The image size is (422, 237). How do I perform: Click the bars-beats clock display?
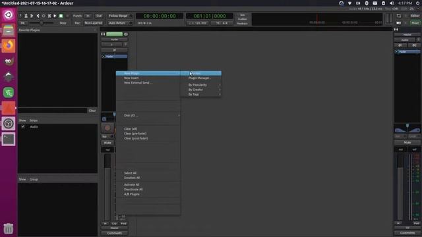(x=210, y=16)
